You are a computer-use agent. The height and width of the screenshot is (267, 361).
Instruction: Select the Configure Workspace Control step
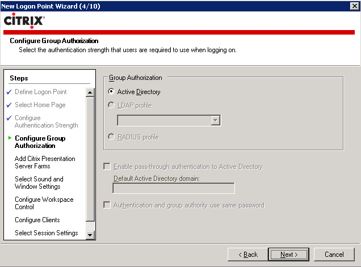(x=44, y=203)
